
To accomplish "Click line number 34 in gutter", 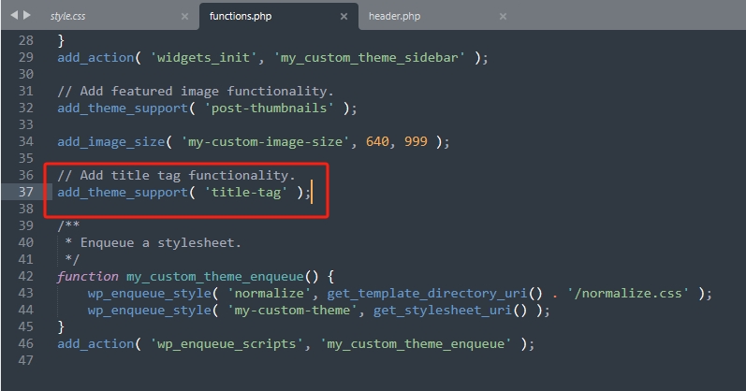I will (25, 141).
